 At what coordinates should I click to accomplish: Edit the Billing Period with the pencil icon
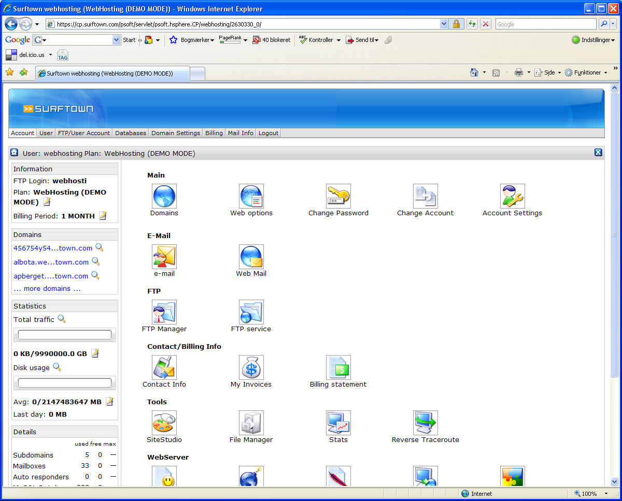point(103,216)
